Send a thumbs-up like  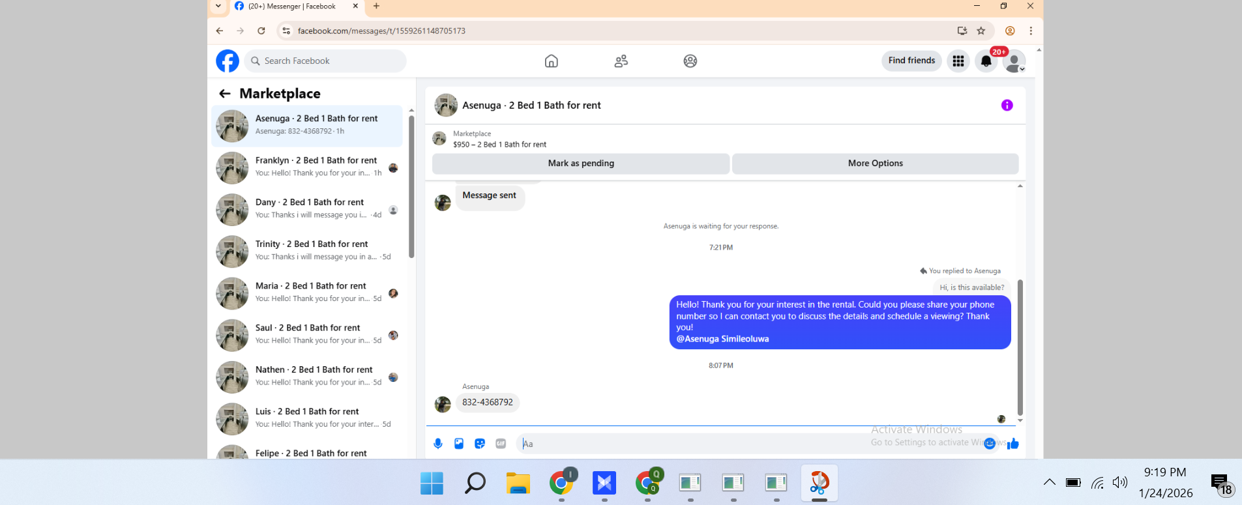(x=1013, y=444)
